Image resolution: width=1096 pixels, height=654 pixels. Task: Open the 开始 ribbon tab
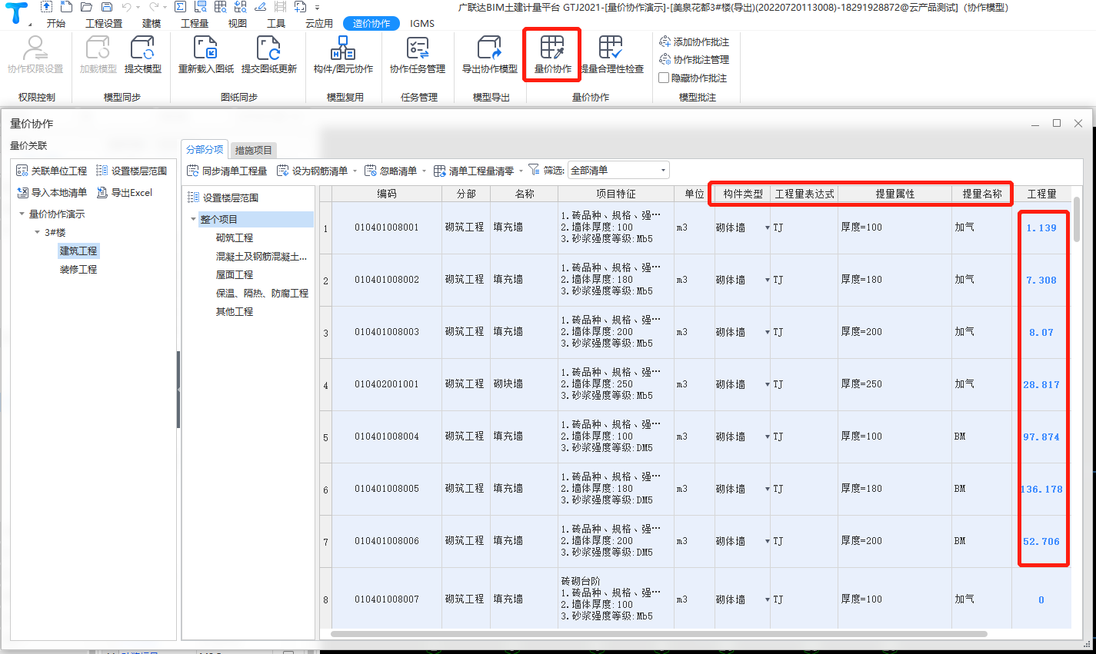(56, 23)
